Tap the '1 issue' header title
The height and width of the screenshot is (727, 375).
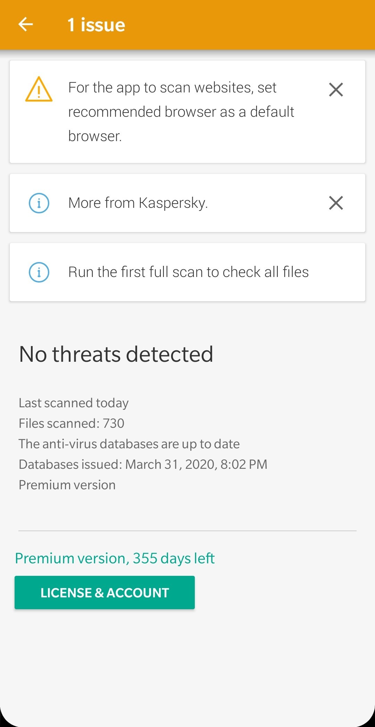point(96,25)
